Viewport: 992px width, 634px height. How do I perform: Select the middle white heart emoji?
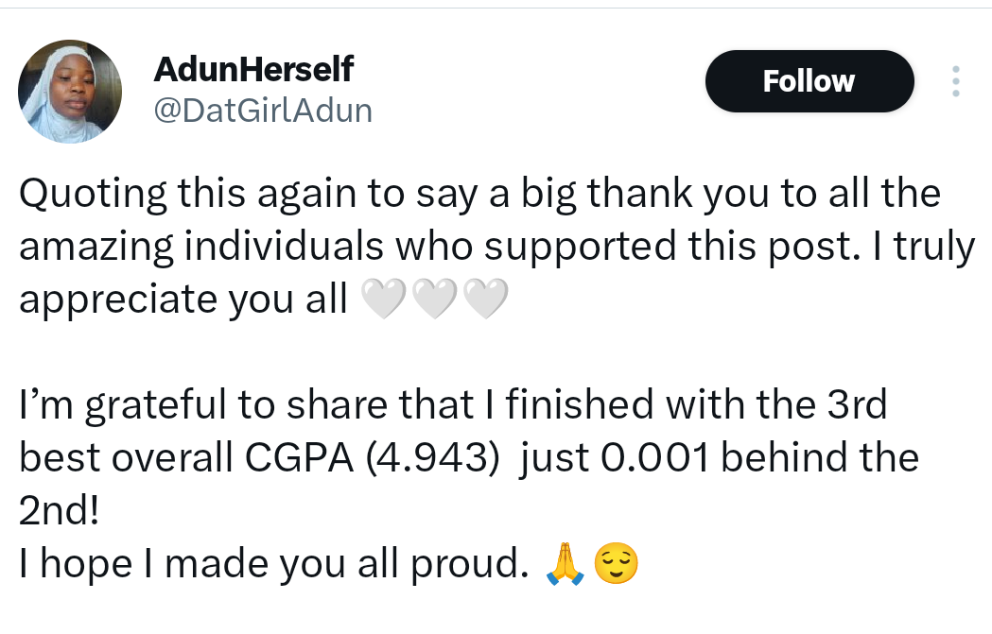pos(435,300)
